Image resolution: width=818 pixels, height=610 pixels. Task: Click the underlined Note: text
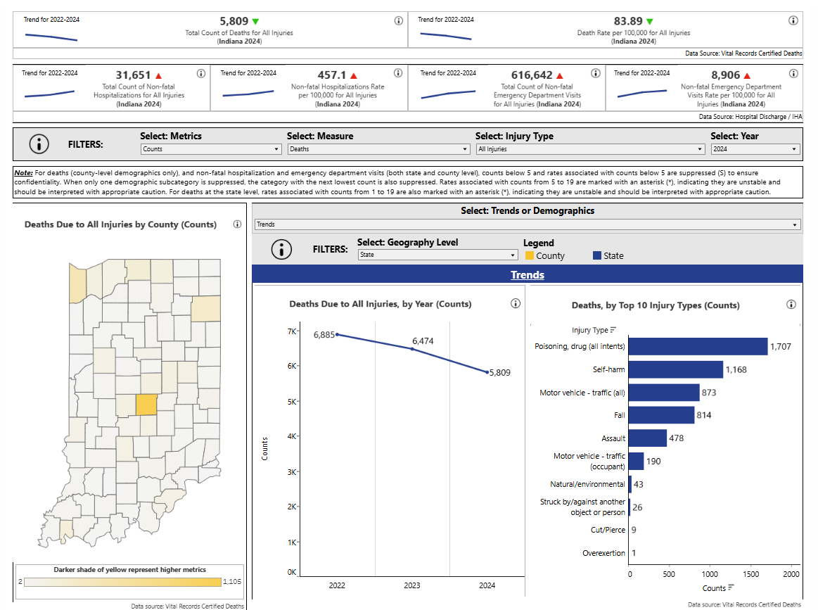click(23, 172)
